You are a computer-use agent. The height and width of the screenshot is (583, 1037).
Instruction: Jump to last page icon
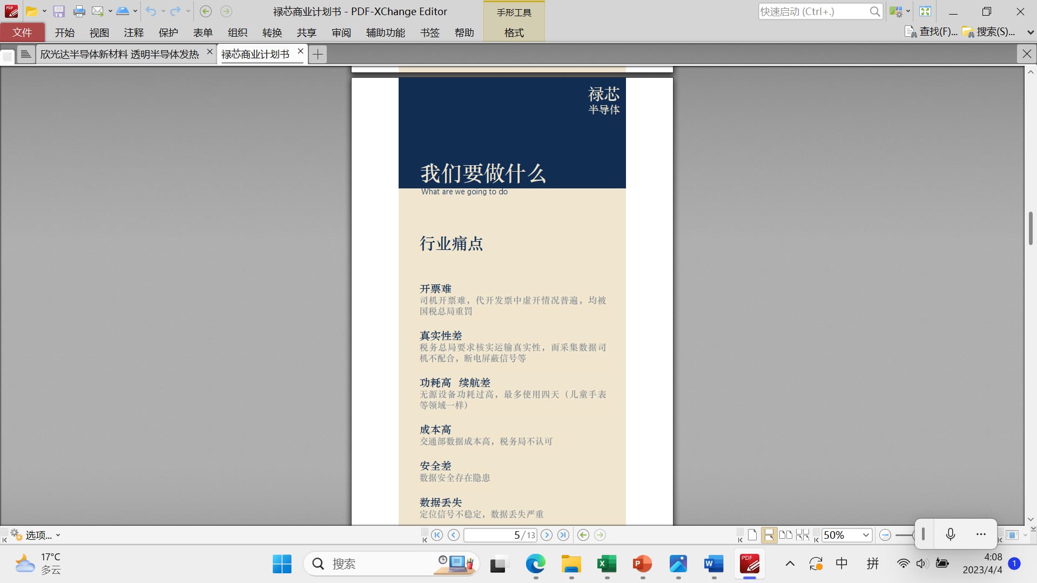click(x=563, y=535)
